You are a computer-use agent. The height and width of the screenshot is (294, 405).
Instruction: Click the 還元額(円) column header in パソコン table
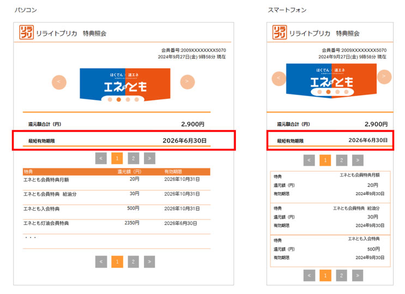click(x=129, y=172)
